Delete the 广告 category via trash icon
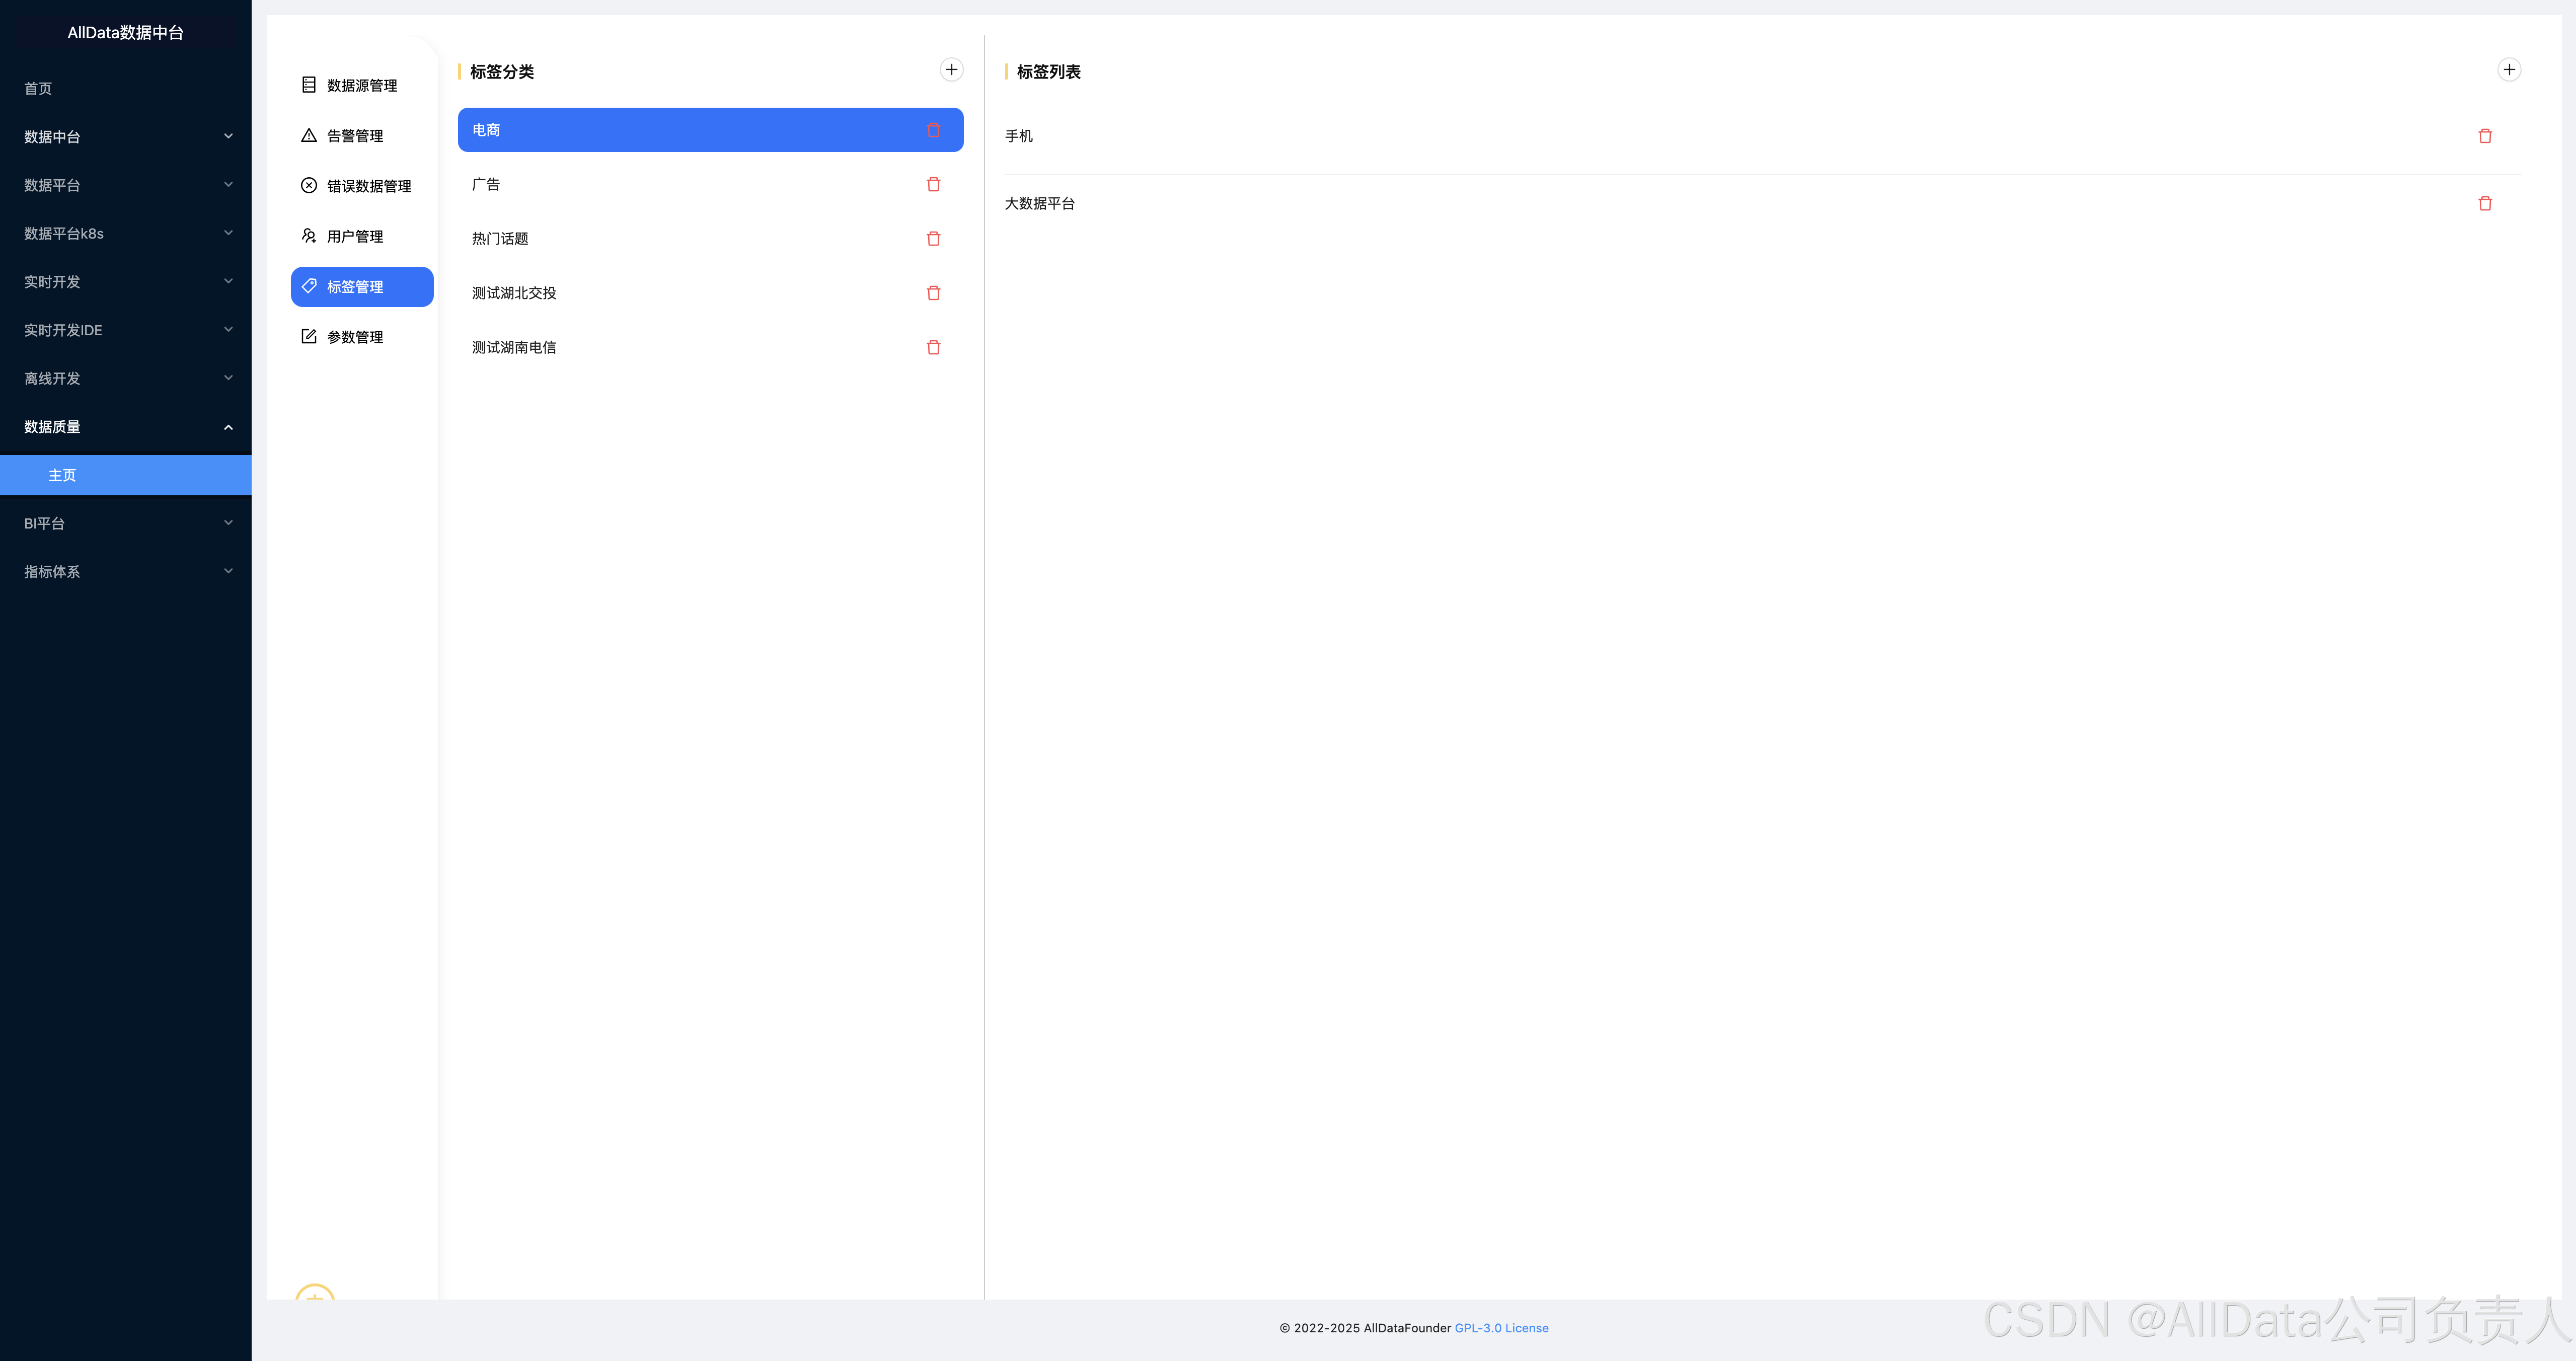2576x1361 pixels. point(933,184)
